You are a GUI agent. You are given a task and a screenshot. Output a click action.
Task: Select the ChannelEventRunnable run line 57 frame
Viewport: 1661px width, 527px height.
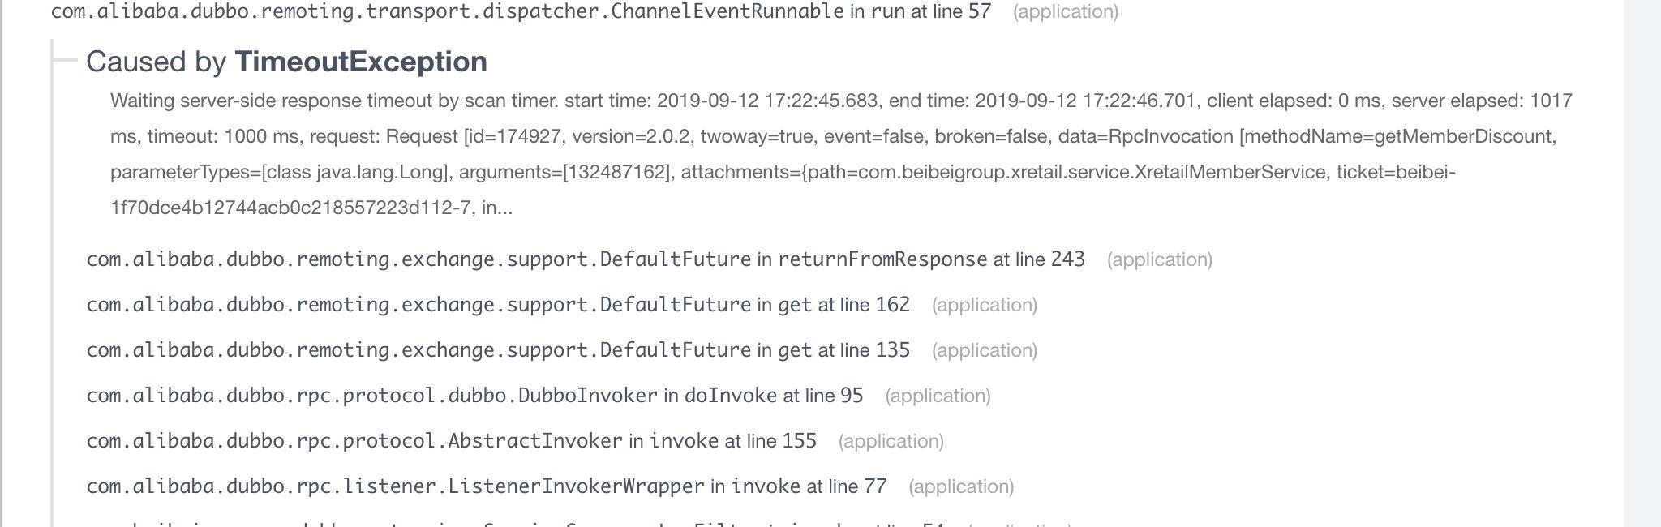point(521,11)
